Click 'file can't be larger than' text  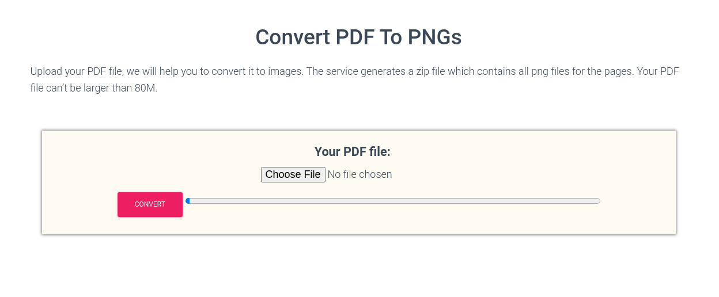pos(80,89)
